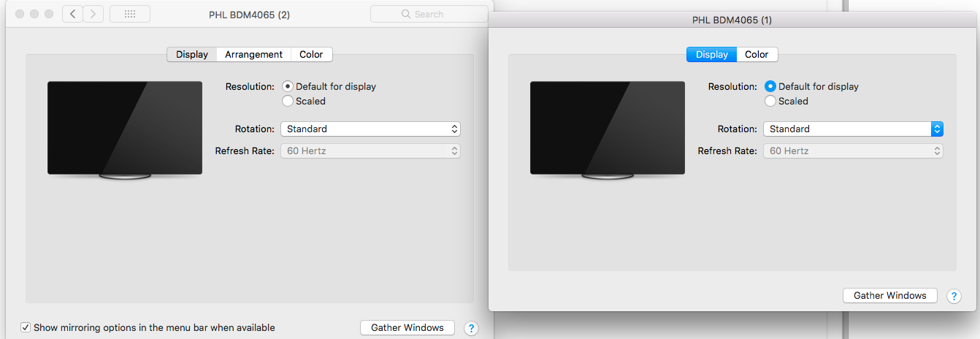Image resolution: width=980 pixels, height=339 pixels.
Task: Click Gather Windows in window (1)
Action: coord(890,295)
